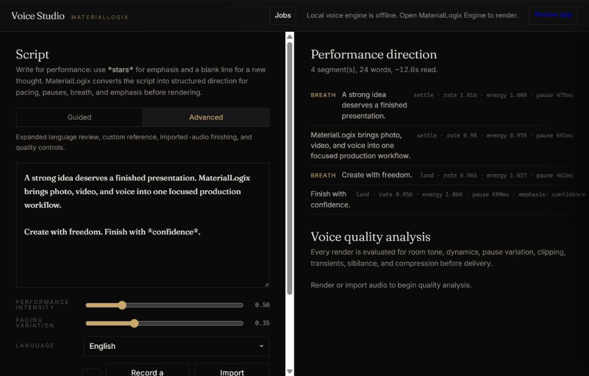Click the PACING VARIATION label

click(x=35, y=323)
